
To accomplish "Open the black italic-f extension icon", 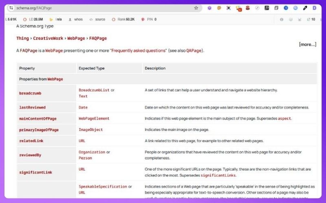I will click(267, 8).
